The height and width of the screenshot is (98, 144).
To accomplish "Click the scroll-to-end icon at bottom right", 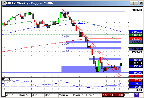I will coord(137,95).
